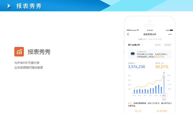
Task: Tap the chart slider handle below W21
Action: tap(164, 99)
